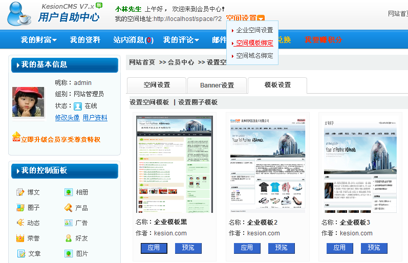
Task: Open the 产品 product icon
Action: pyautogui.click(x=69, y=208)
